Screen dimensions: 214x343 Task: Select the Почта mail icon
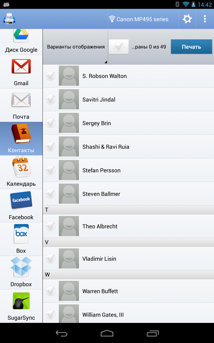(x=21, y=100)
